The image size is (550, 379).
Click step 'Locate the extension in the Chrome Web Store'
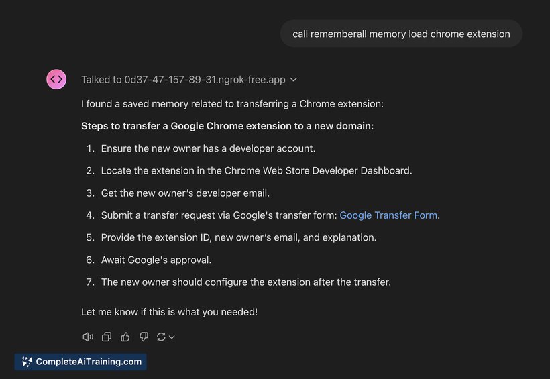pos(256,170)
